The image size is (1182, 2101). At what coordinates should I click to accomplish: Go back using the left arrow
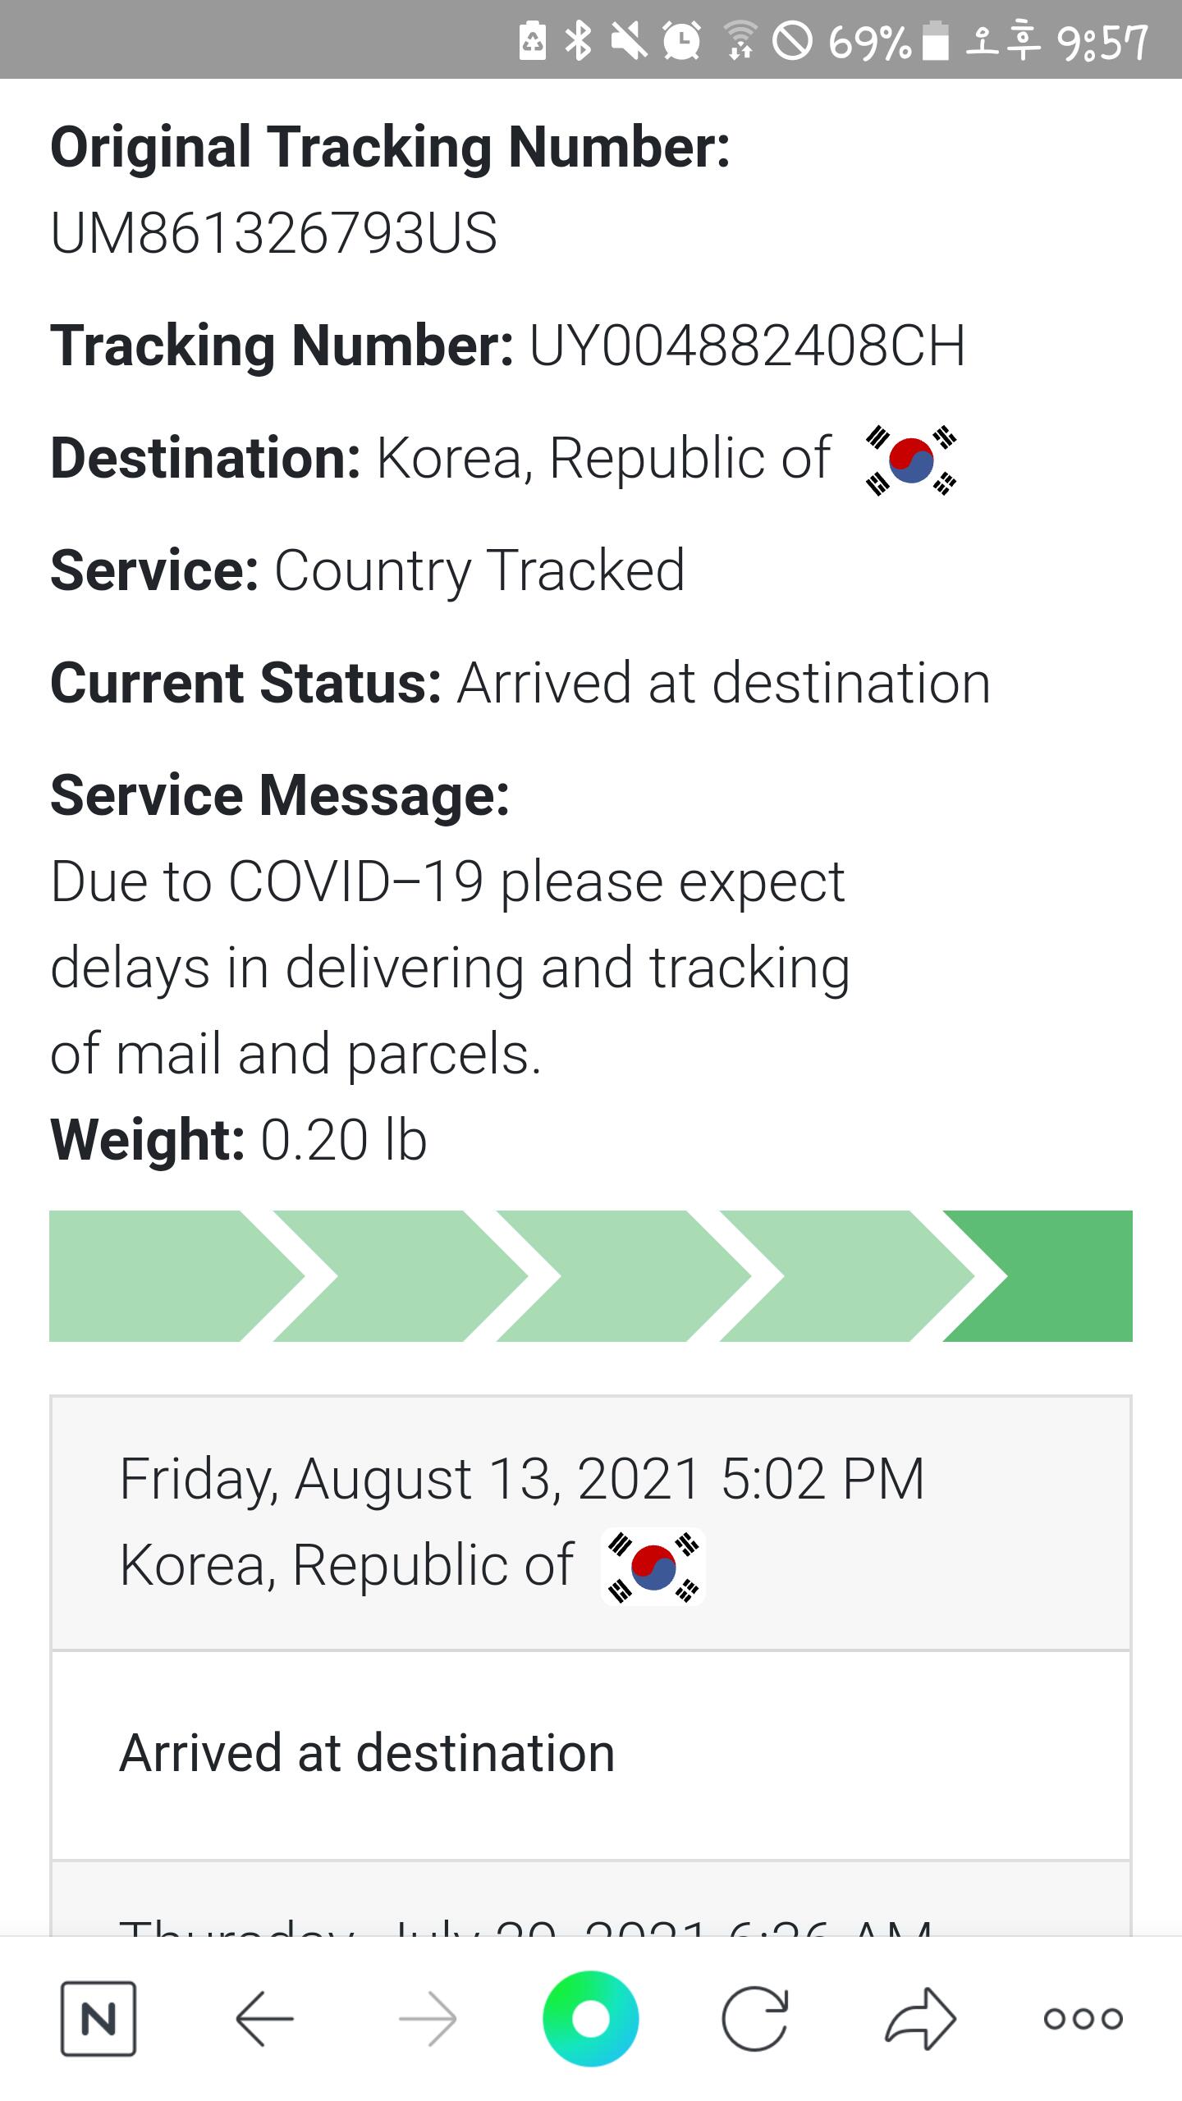[x=264, y=2018]
